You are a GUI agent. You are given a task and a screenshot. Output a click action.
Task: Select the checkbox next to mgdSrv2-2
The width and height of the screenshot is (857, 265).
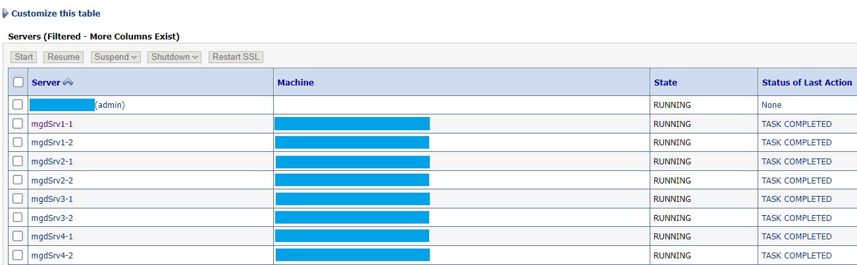(18, 180)
